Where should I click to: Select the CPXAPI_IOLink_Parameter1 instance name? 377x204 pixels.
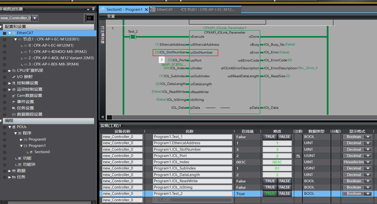coord(225,28)
